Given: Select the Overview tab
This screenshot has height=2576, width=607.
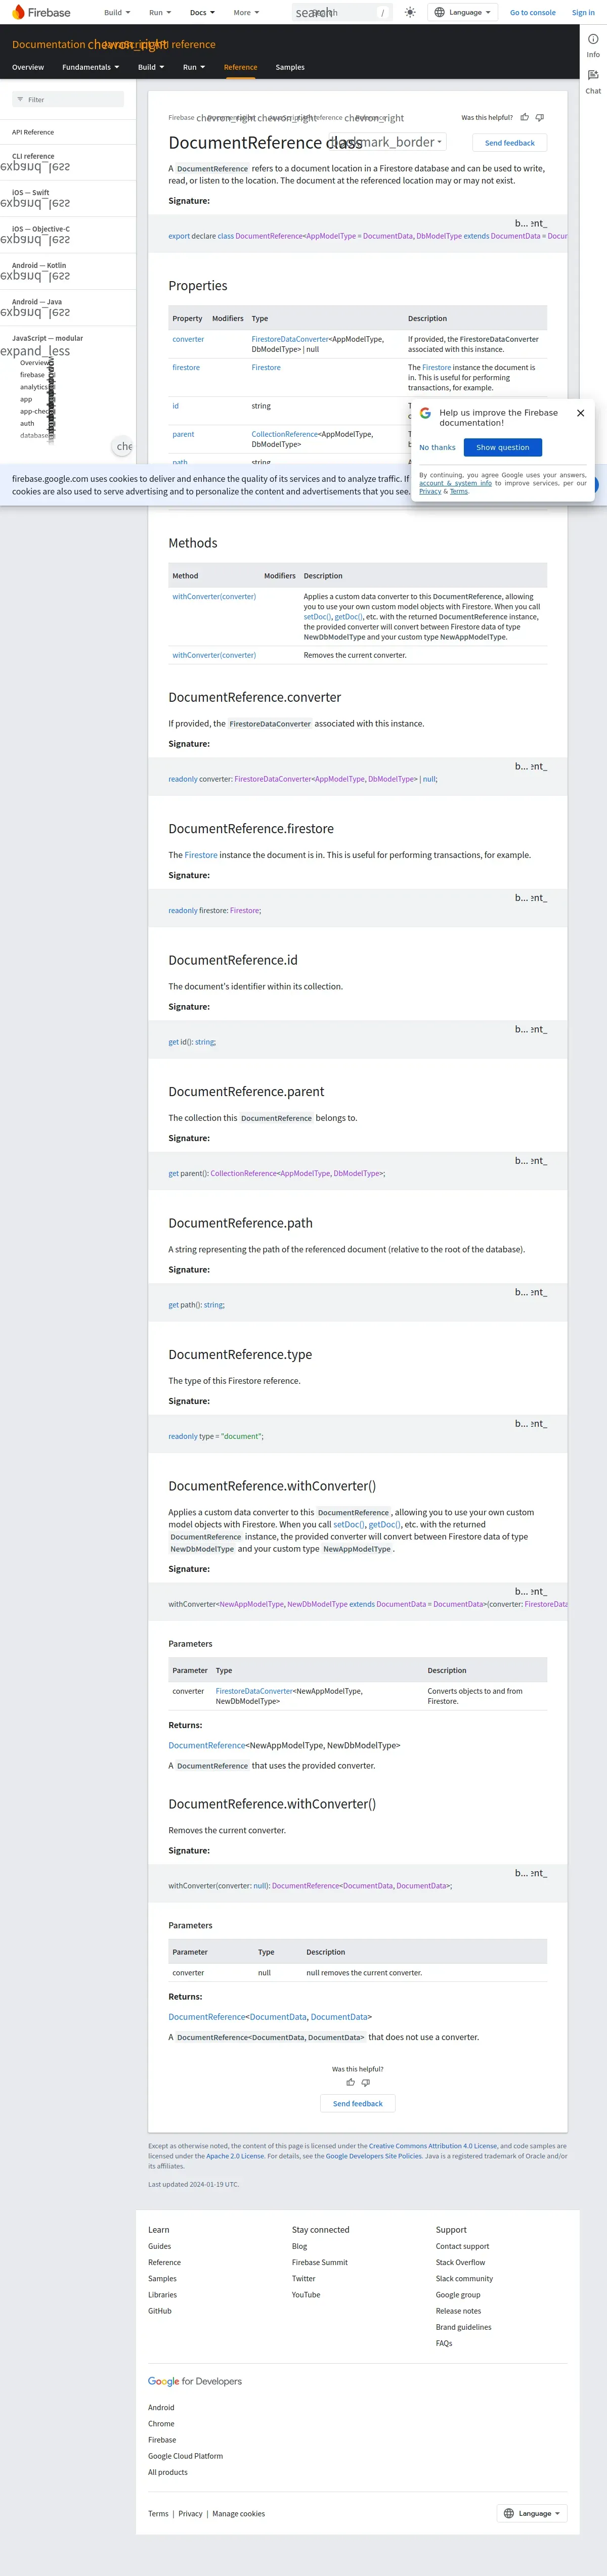Looking at the screenshot, I should tap(28, 67).
